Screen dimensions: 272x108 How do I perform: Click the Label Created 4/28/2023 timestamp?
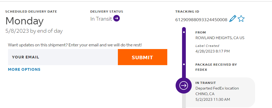coord(212,51)
